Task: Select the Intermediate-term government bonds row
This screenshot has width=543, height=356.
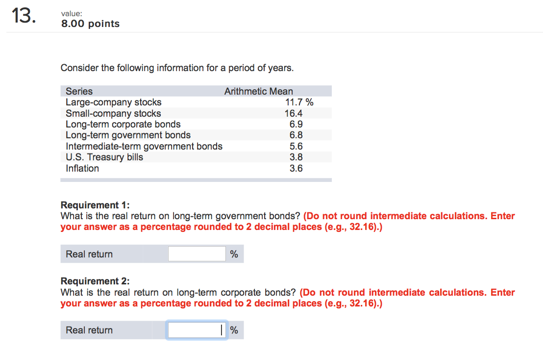Action: pos(144,146)
